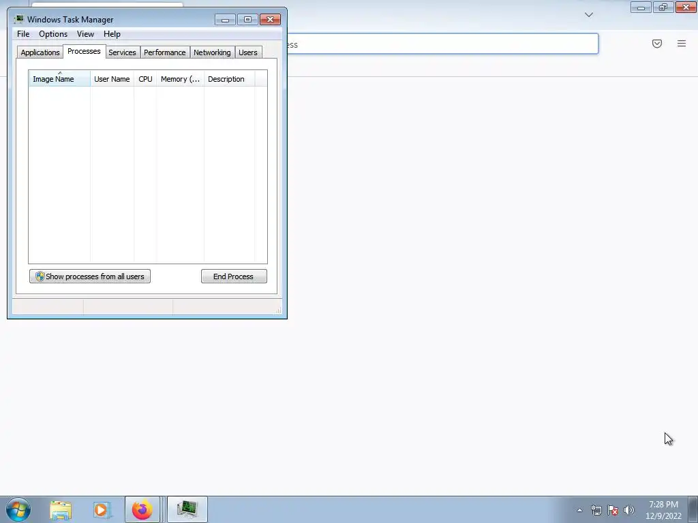Viewport: 698px width, 523px height.
Task: Switch to the Users tab
Action: pyautogui.click(x=248, y=52)
